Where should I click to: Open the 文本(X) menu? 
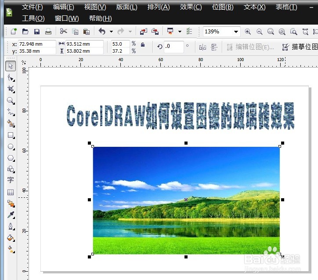coord(254,7)
